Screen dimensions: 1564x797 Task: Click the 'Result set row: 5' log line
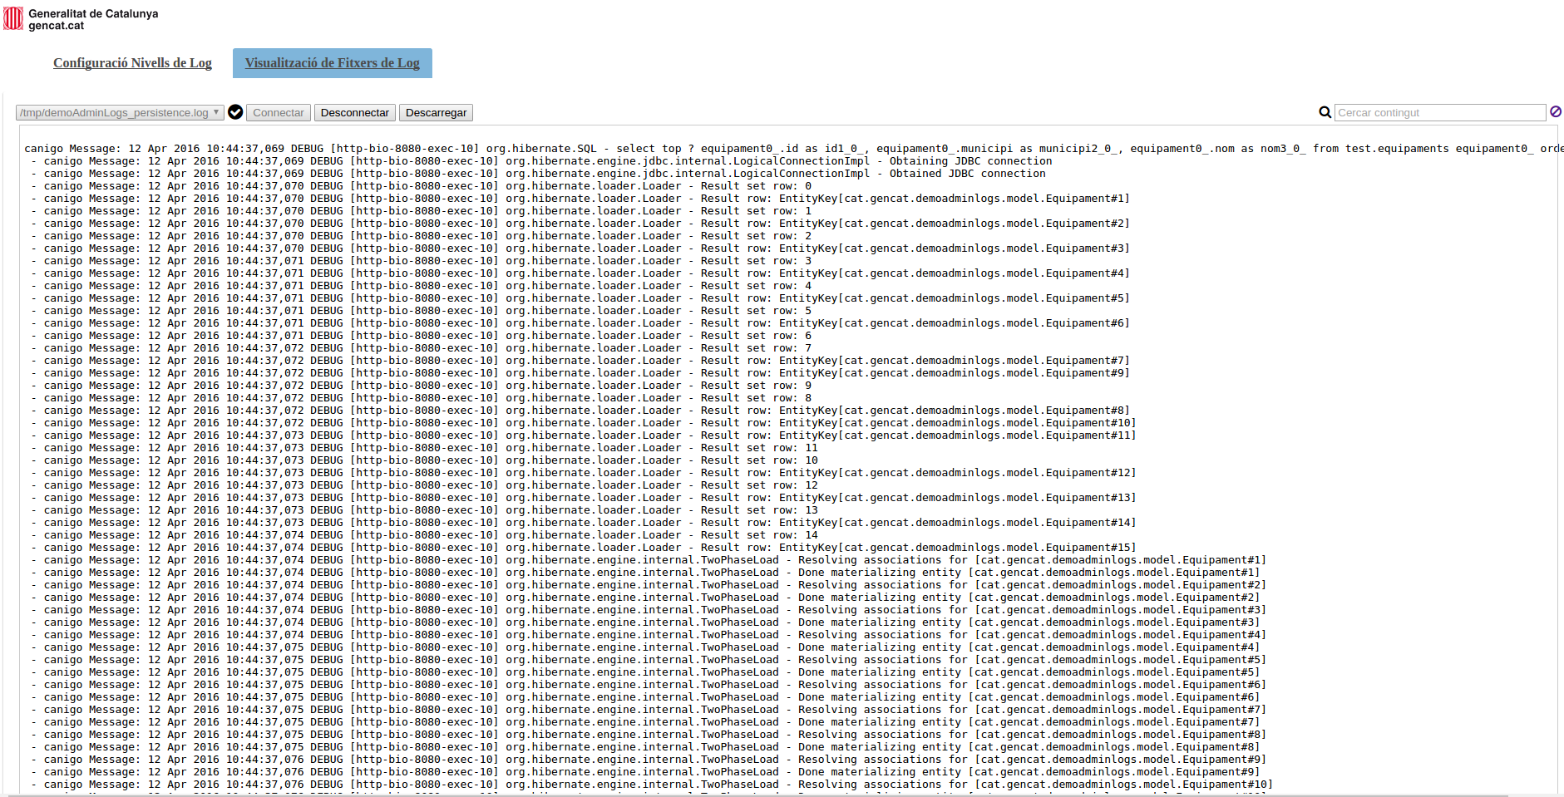(422, 311)
